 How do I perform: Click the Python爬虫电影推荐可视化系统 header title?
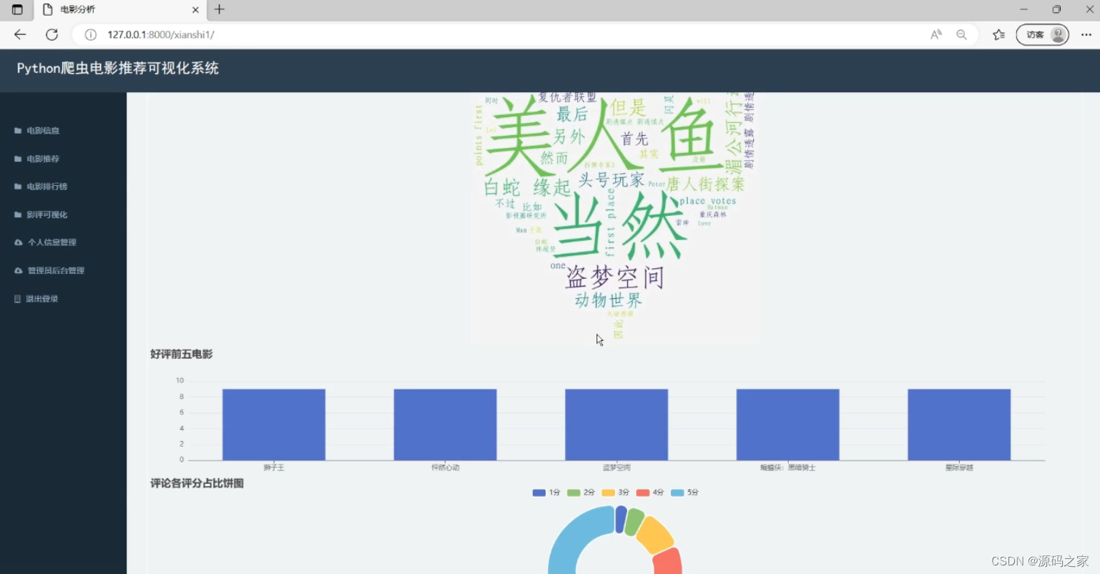point(117,69)
